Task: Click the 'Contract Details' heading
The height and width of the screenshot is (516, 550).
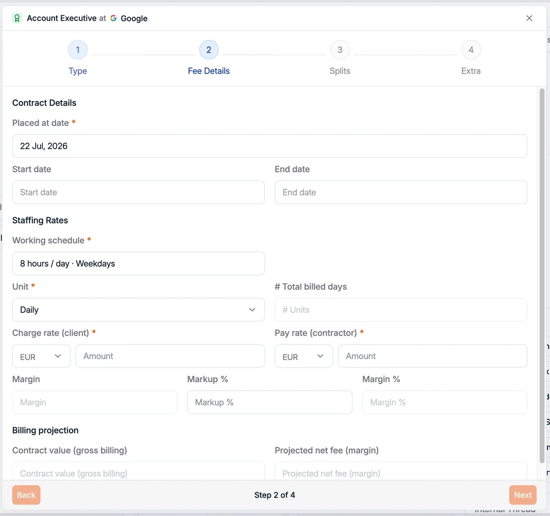Action: pyautogui.click(x=44, y=103)
